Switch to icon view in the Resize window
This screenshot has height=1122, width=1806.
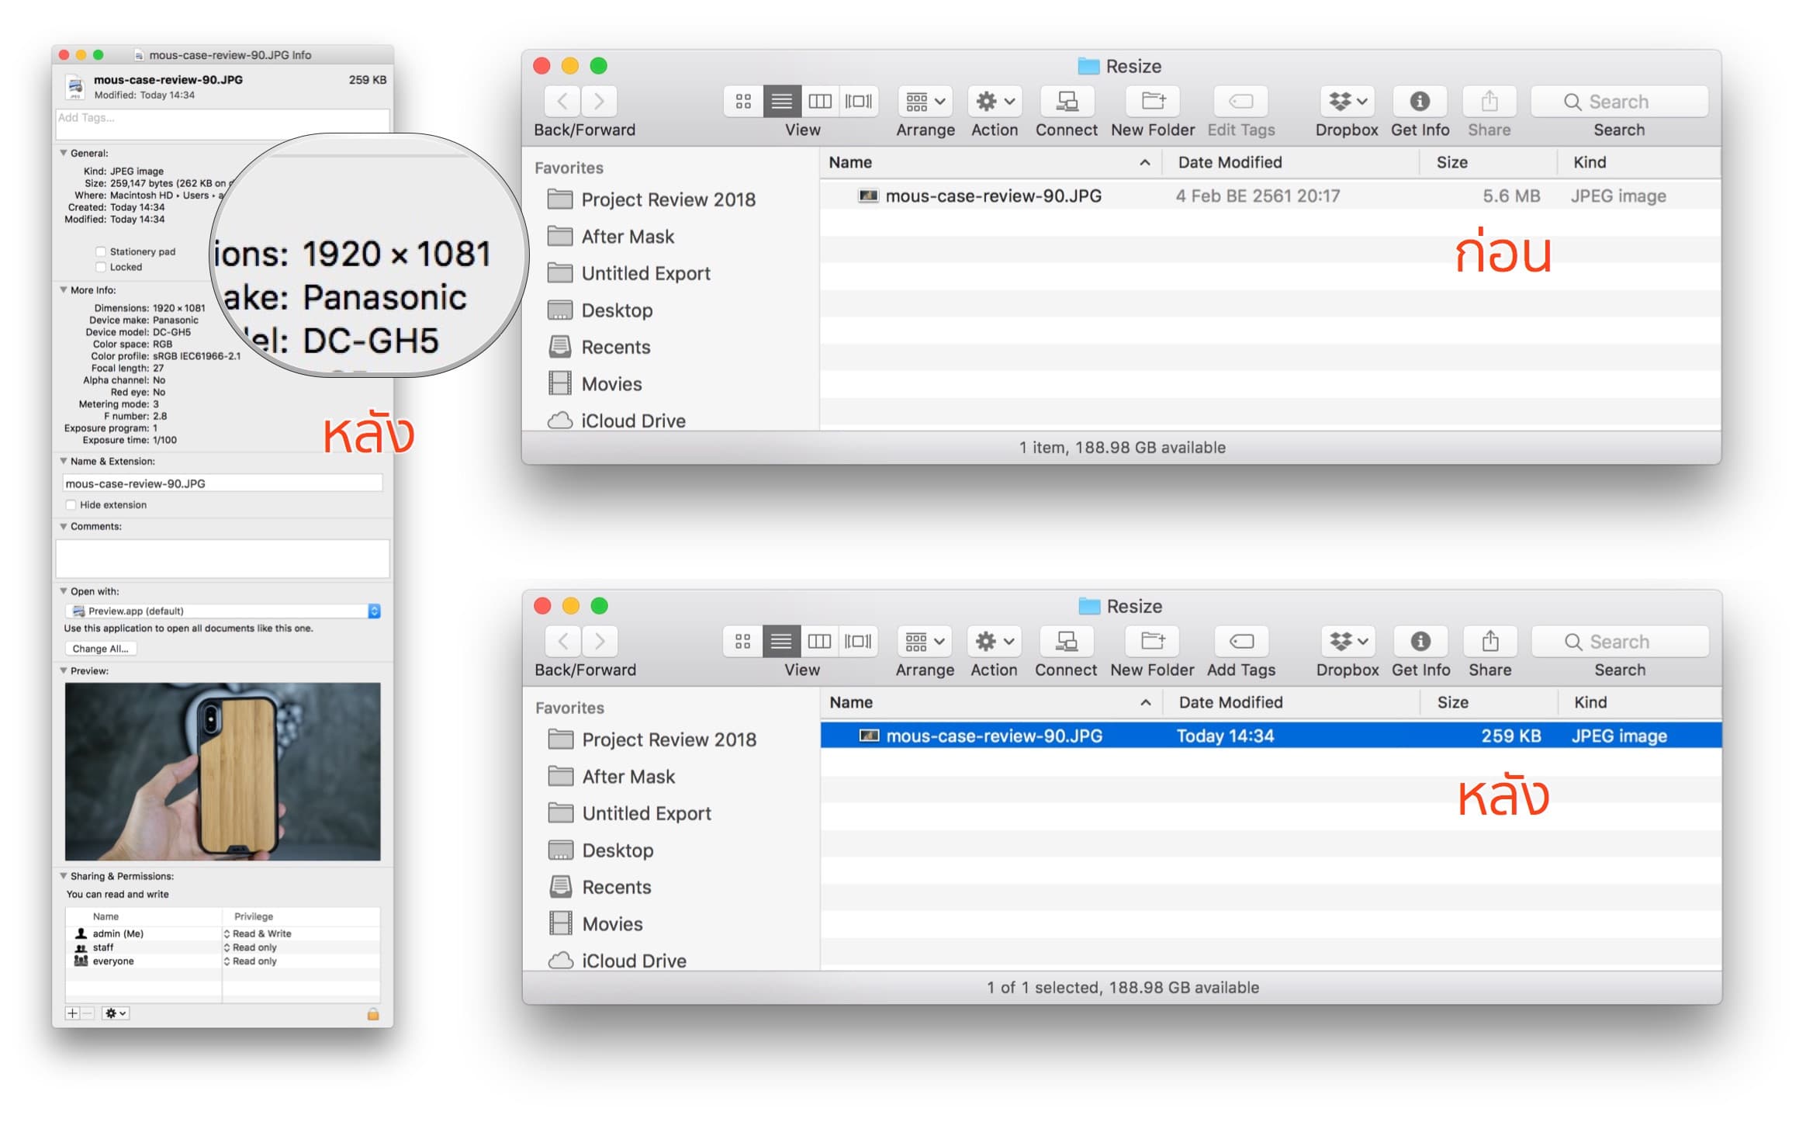coord(742,101)
